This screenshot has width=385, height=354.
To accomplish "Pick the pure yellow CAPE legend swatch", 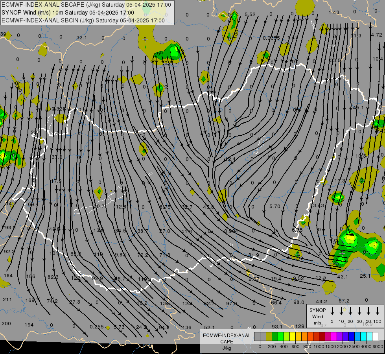I will click(x=293, y=336).
